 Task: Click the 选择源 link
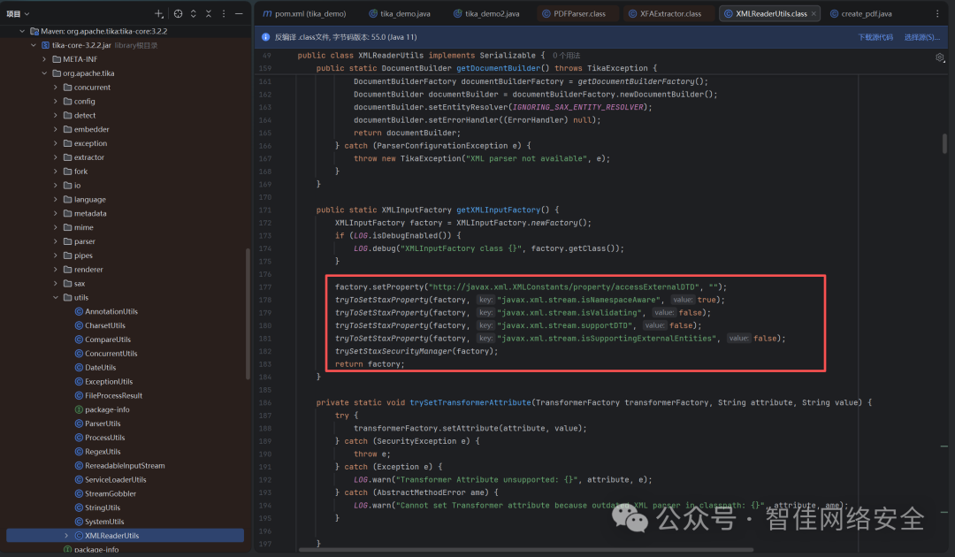921,37
